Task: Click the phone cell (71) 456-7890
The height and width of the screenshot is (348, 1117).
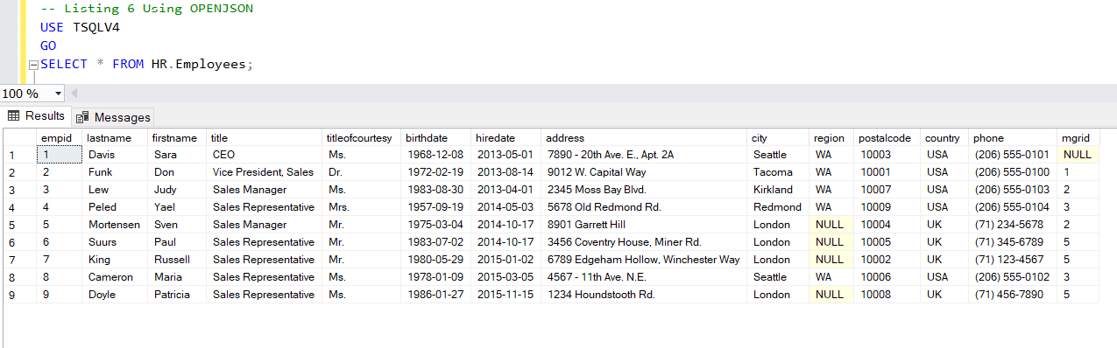Action: pyautogui.click(x=1013, y=295)
